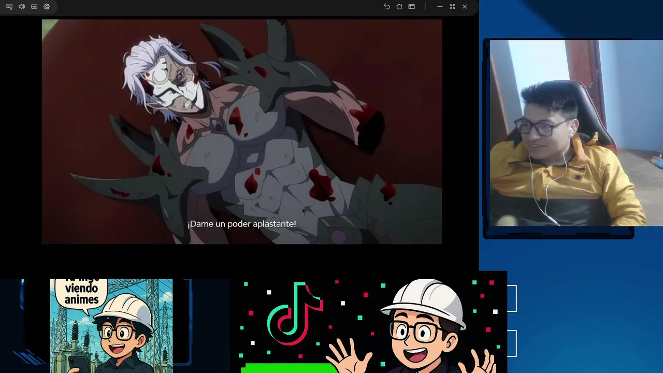Select the webcam feed overlay
This screenshot has width=663, height=373.
[576, 133]
